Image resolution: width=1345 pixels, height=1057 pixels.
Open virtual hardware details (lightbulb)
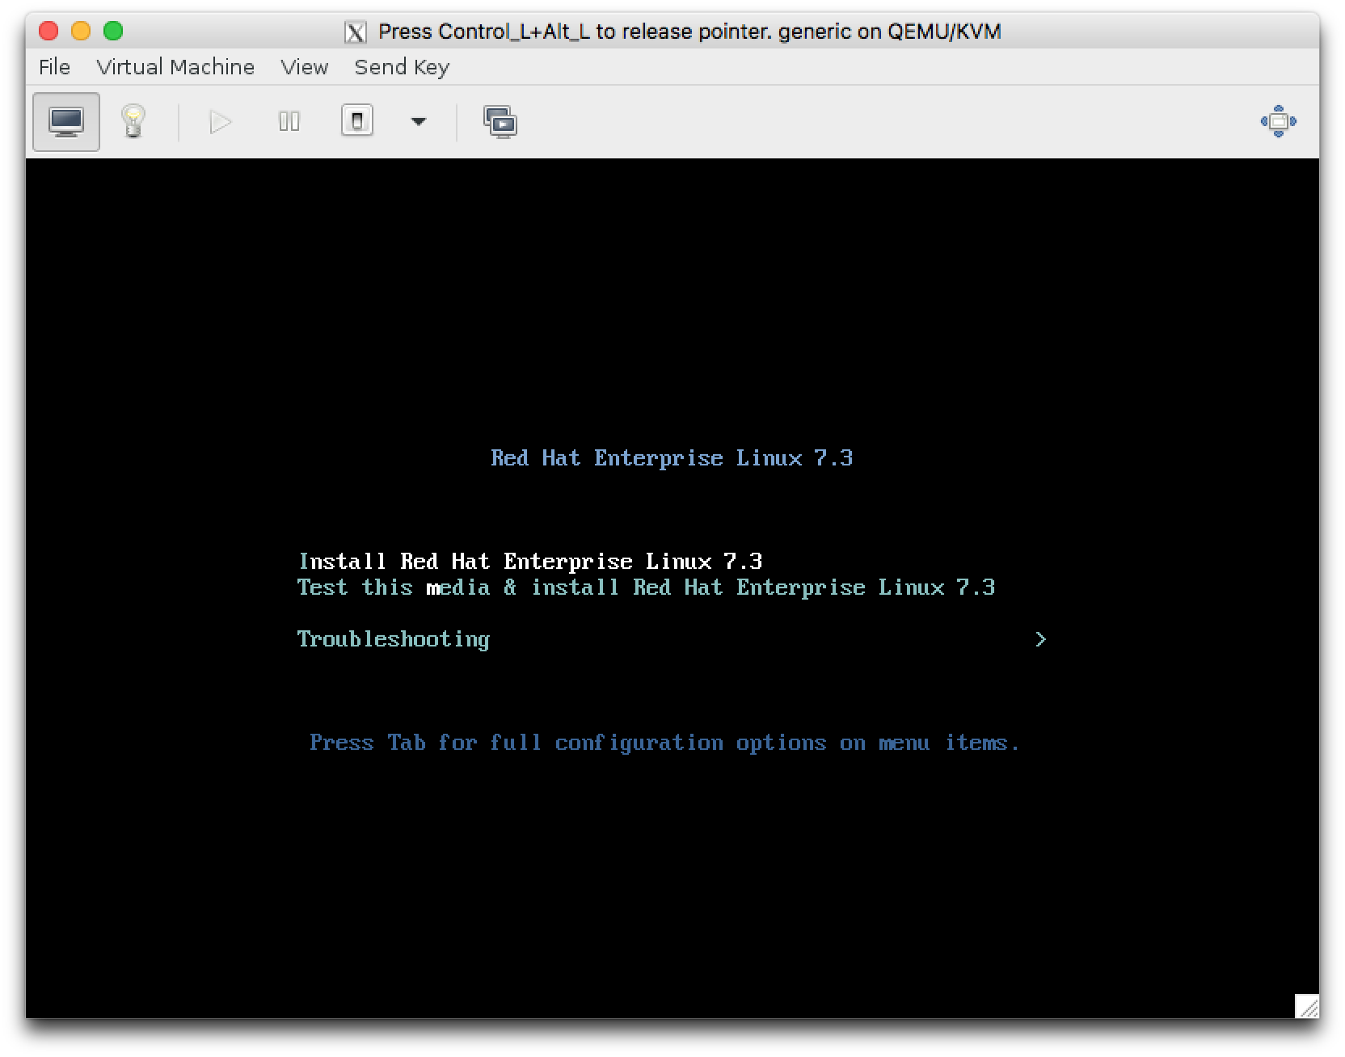[x=133, y=122]
